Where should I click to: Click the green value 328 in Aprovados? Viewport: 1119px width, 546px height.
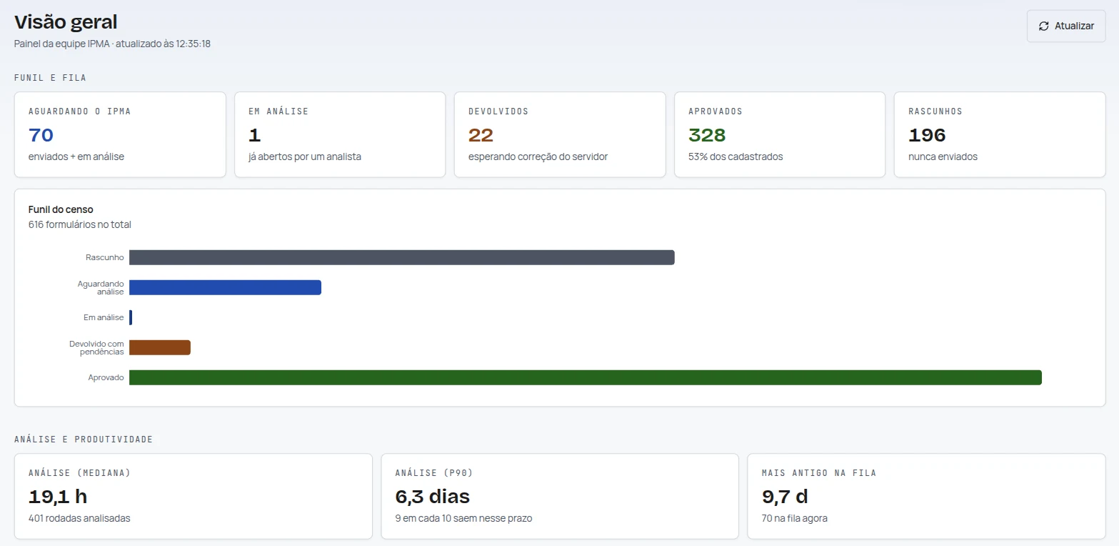click(707, 135)
